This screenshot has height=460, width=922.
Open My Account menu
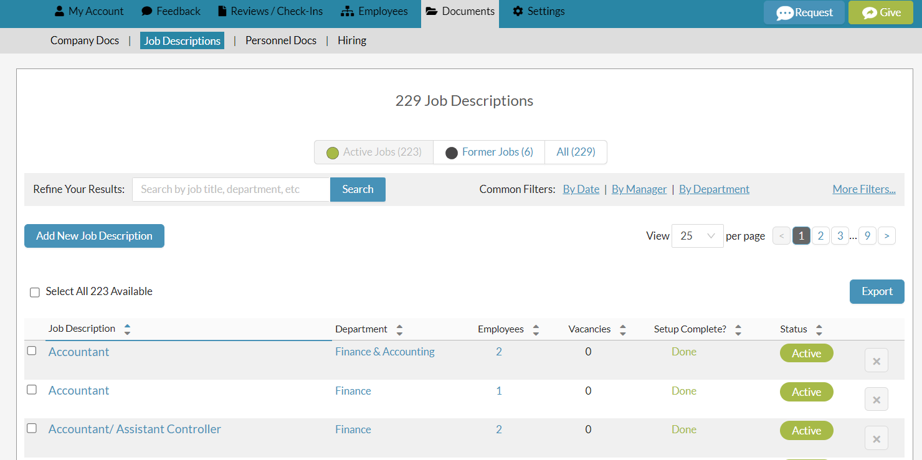click(x=89, y=11)
